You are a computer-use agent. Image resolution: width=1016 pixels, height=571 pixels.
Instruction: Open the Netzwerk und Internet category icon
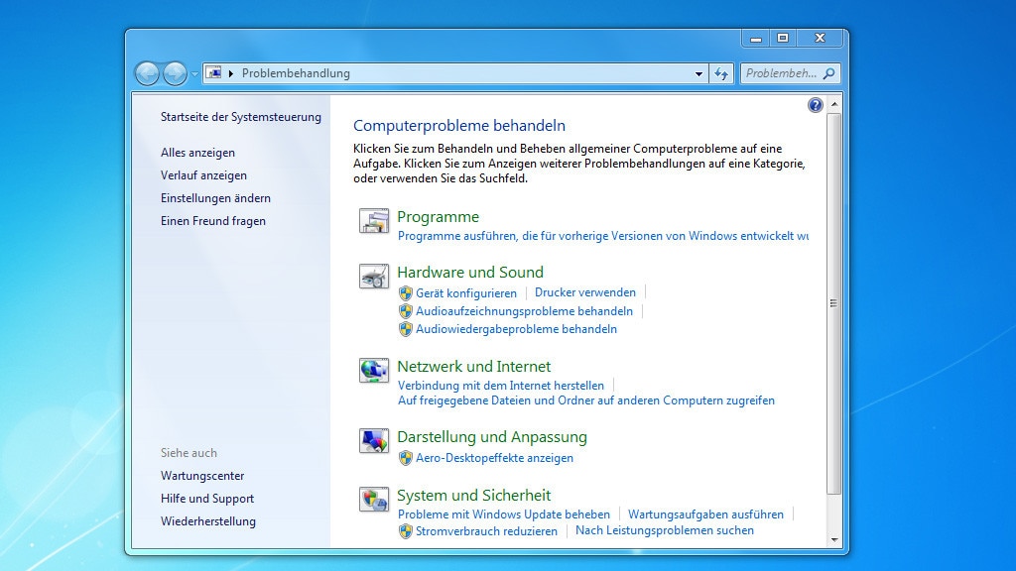click(x=374, y=371)
